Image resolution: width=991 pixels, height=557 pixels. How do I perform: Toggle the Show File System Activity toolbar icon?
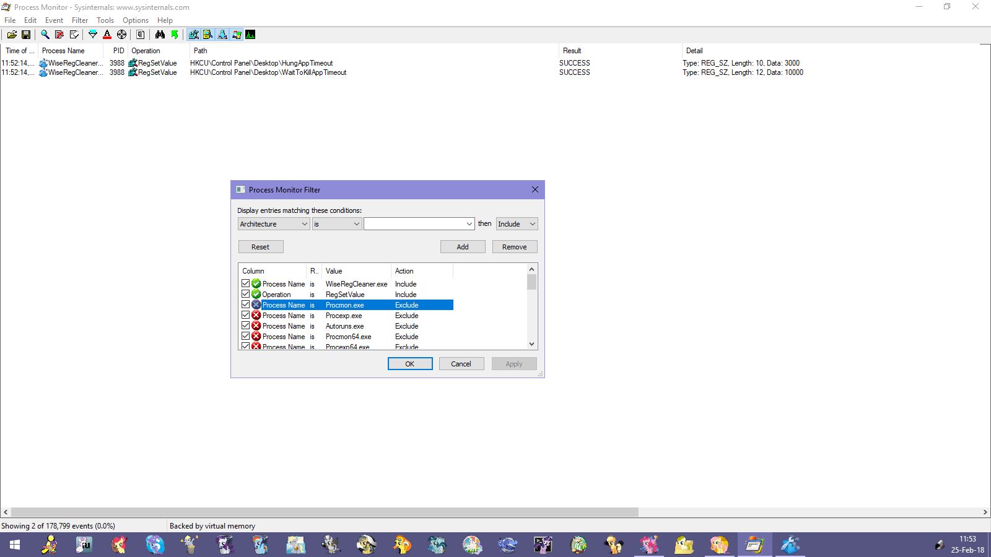click(208, 35)
